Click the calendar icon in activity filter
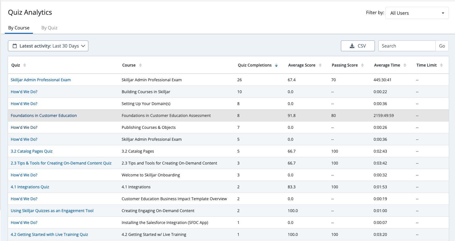Image resolution: width=455 pixels, height=241 pixels. [x=15, y=46]
